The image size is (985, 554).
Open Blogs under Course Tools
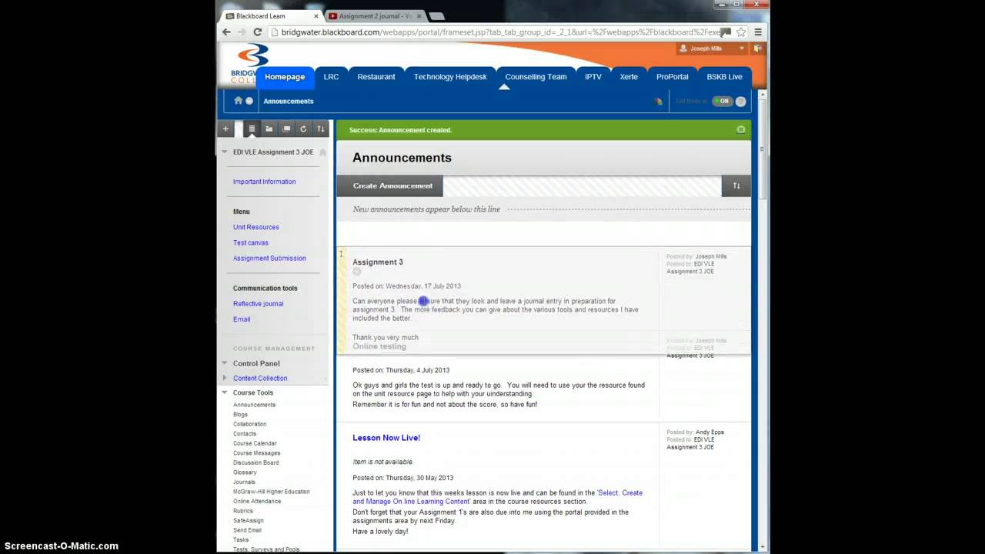(x=240, y=415)
